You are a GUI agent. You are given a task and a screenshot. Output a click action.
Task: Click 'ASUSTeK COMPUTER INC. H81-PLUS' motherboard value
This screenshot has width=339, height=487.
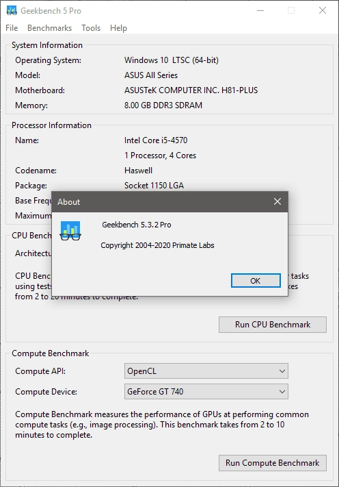click(x=191, y=90)
